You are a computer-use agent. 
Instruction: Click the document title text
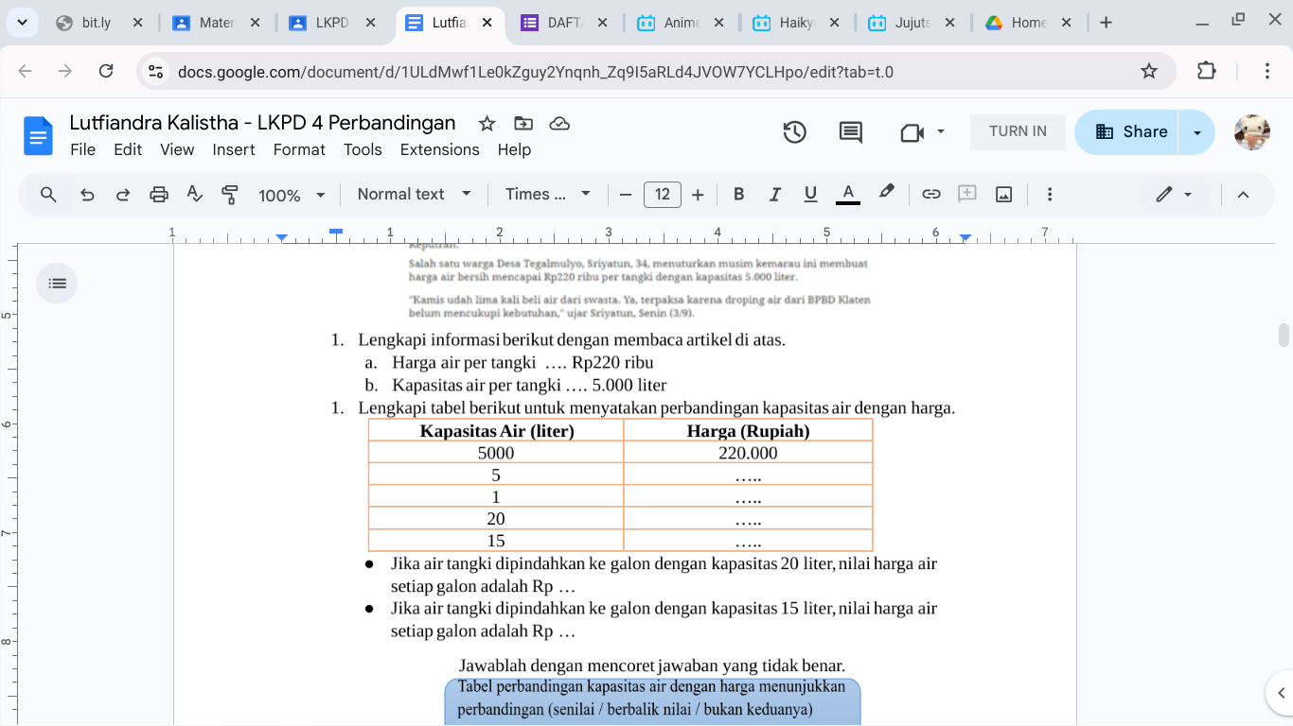pyautogui.click(x=262, y=123)
